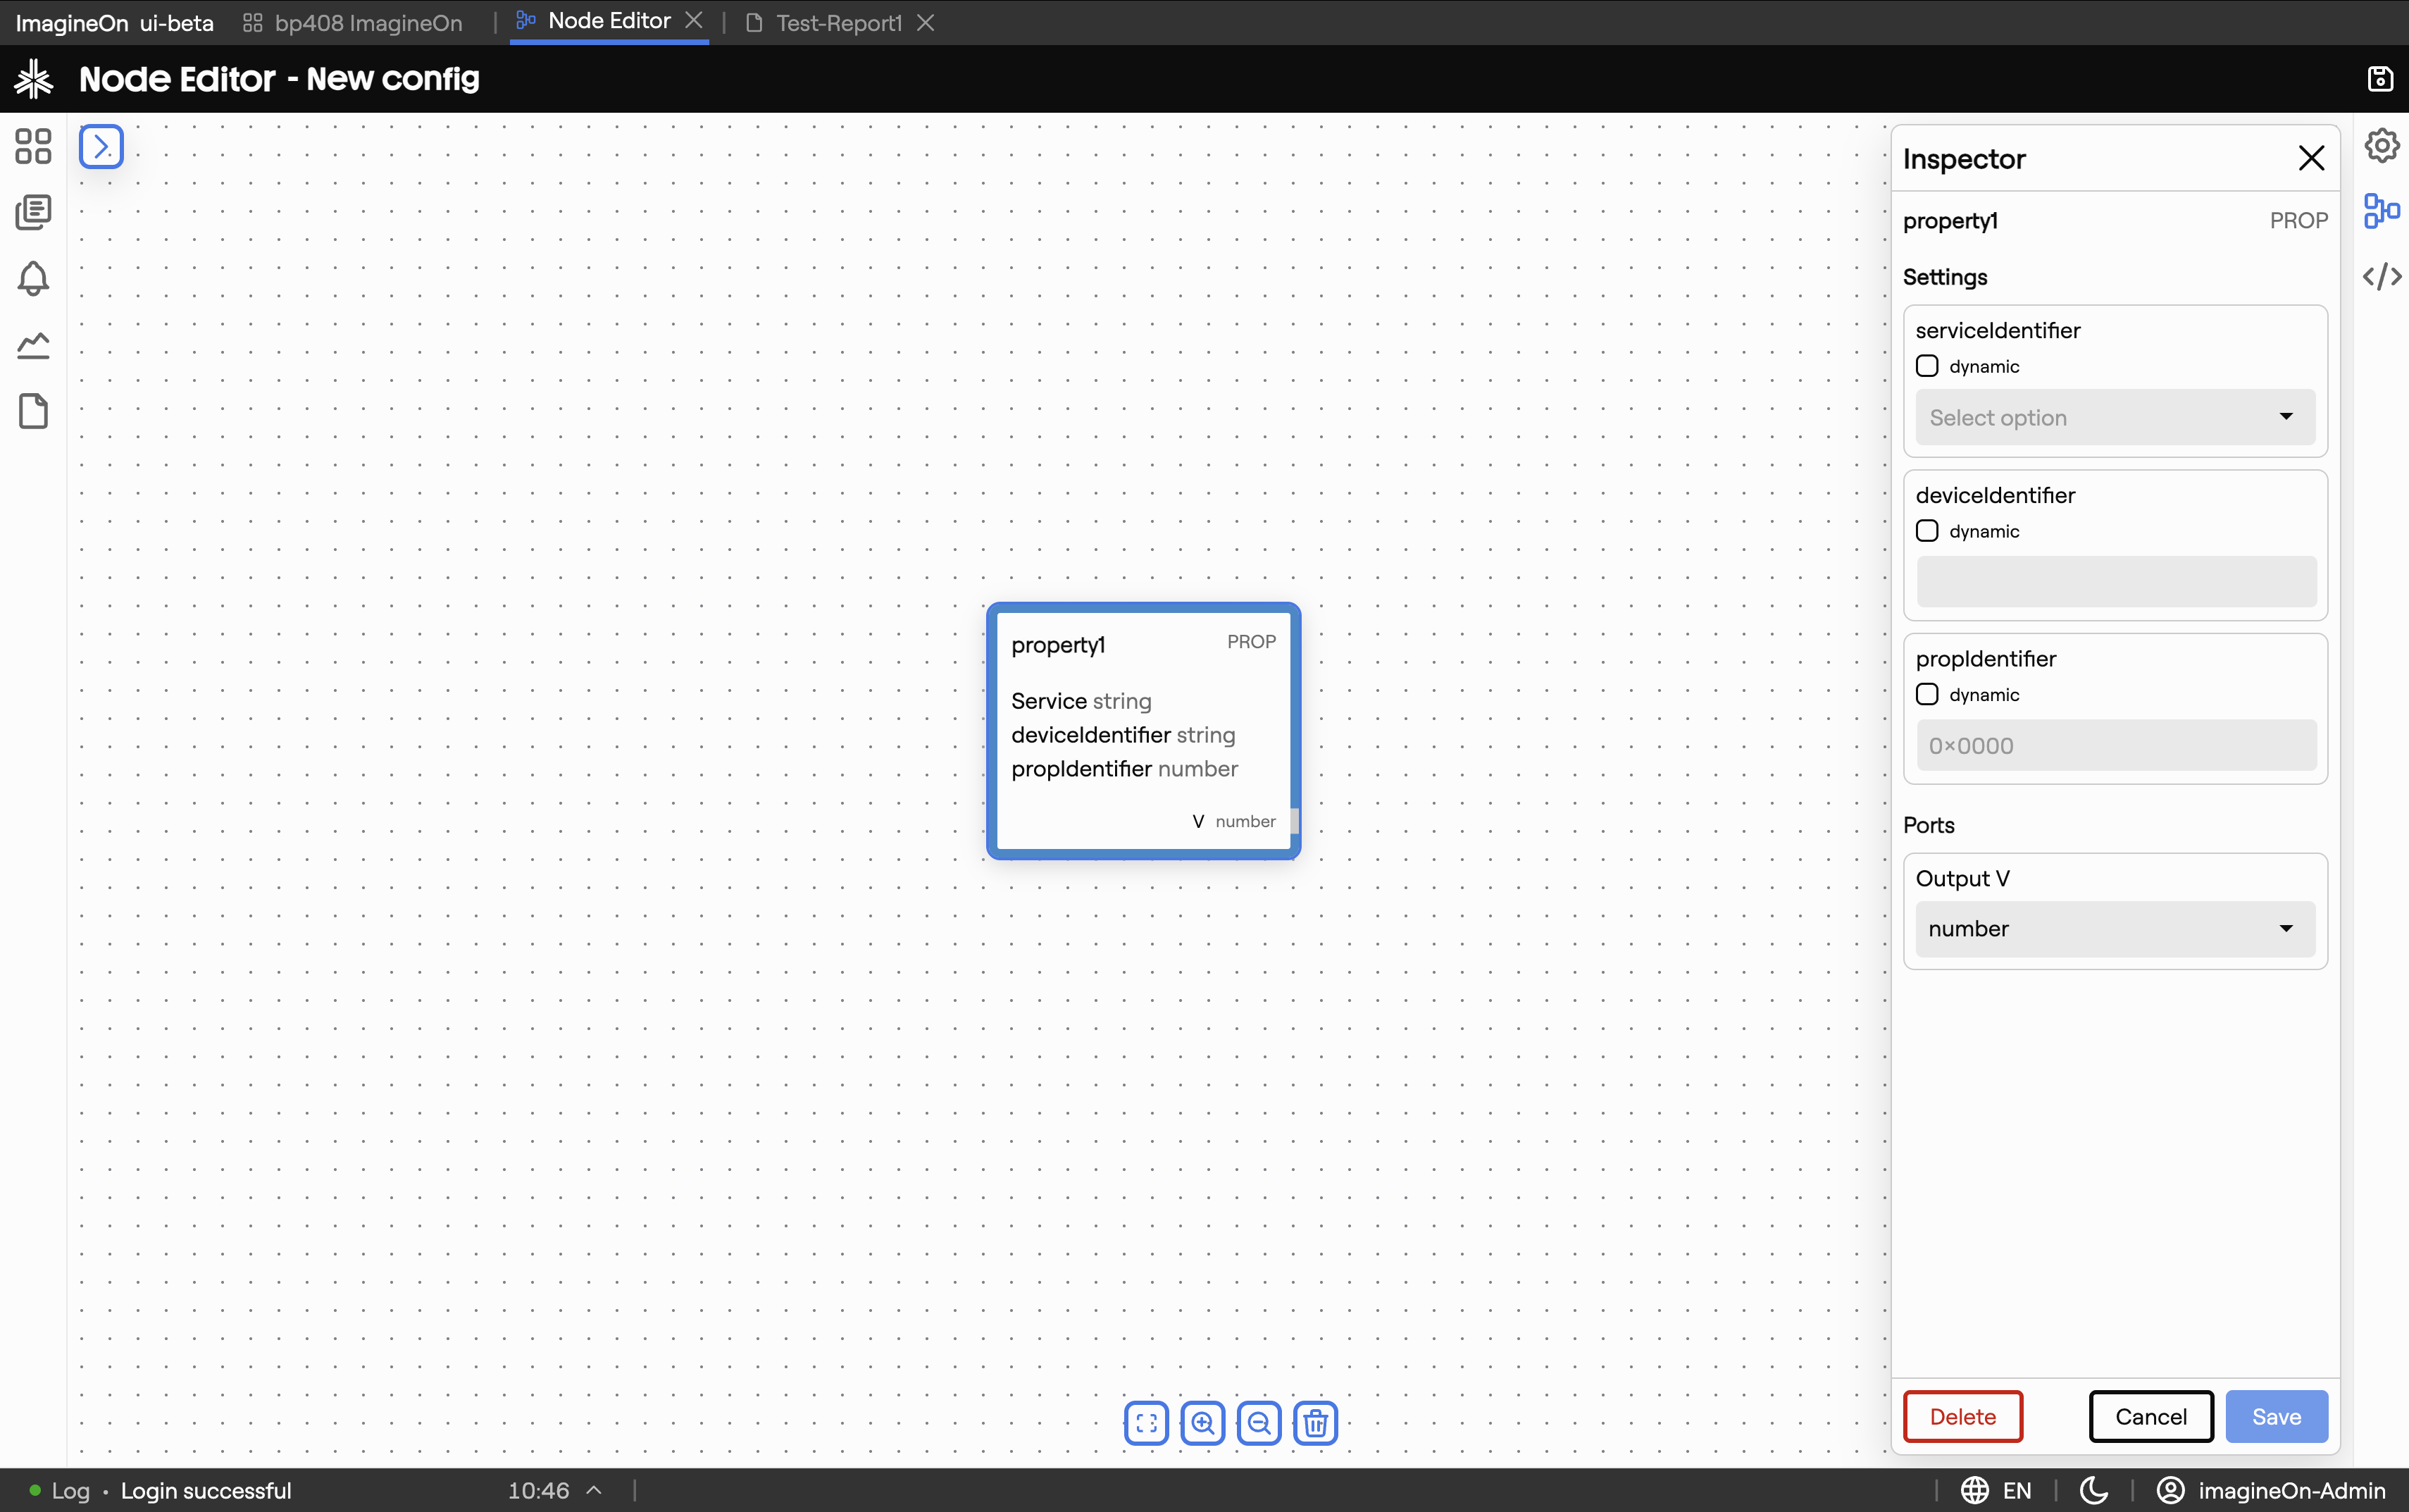
Task: Close the Node Editor tab
Action: click(x=694, y=21)
